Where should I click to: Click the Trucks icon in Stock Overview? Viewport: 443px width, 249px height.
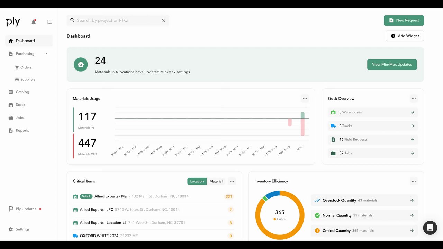tap(333, 126)
